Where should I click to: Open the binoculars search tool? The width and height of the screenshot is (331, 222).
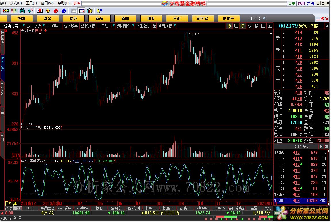coord(22,11)
